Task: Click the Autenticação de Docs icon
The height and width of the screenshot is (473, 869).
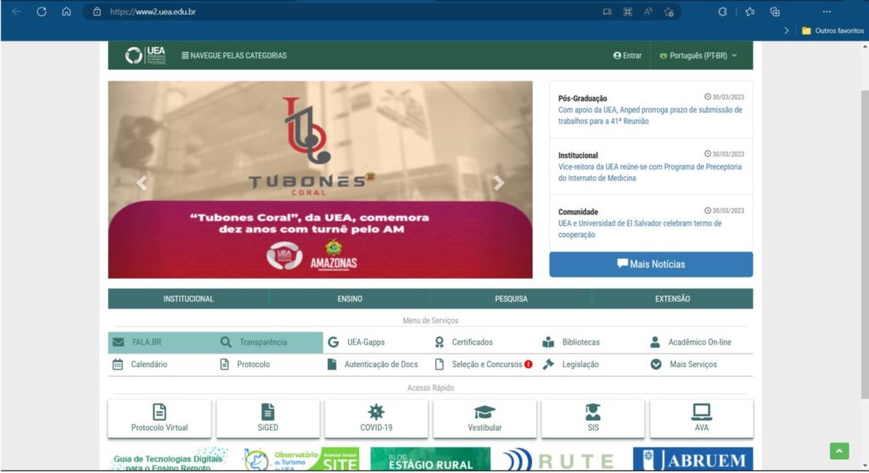Action: (332, 364)
